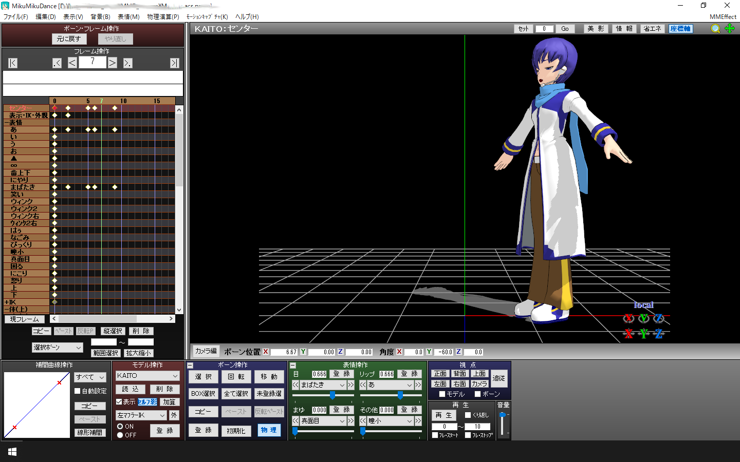Jump to last frame in frame controls
Image resolution: width=740 pixels, height=462 pixels.
click(x=175, y=63)
